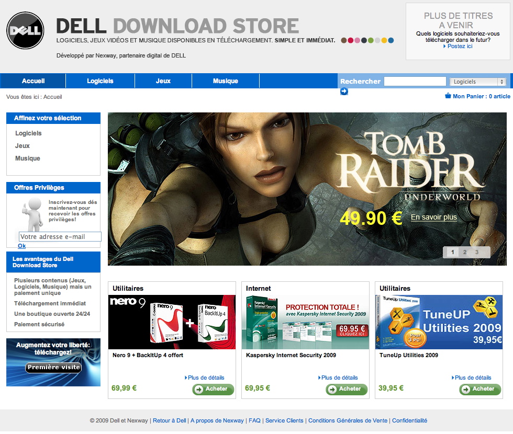Open the Confidentialité footer link
The width and height of the screenshot is (513, 434).
(409, 420)
